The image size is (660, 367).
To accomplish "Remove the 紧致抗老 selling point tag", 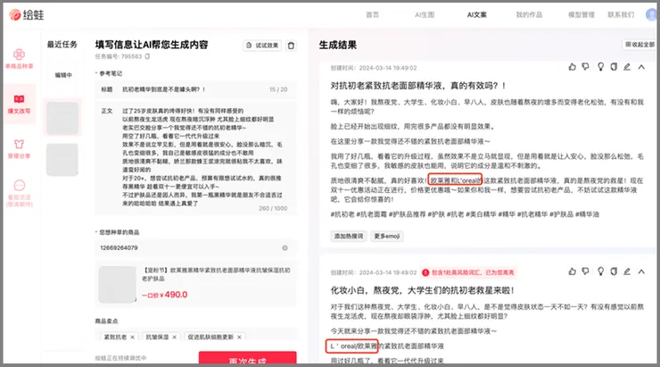I will point(132,337).
